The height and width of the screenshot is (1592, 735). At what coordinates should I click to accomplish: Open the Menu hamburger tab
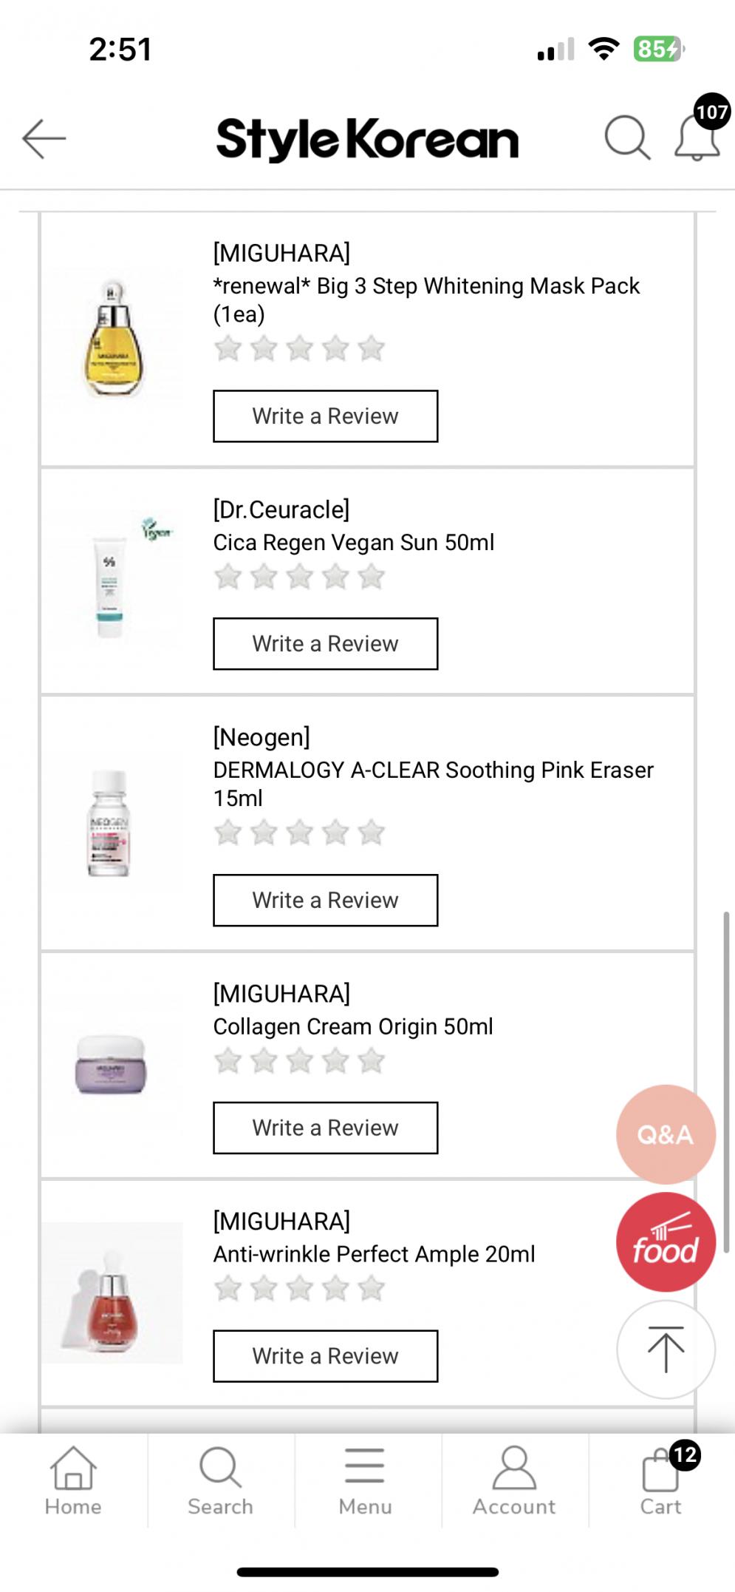(x=365, y=1481)
